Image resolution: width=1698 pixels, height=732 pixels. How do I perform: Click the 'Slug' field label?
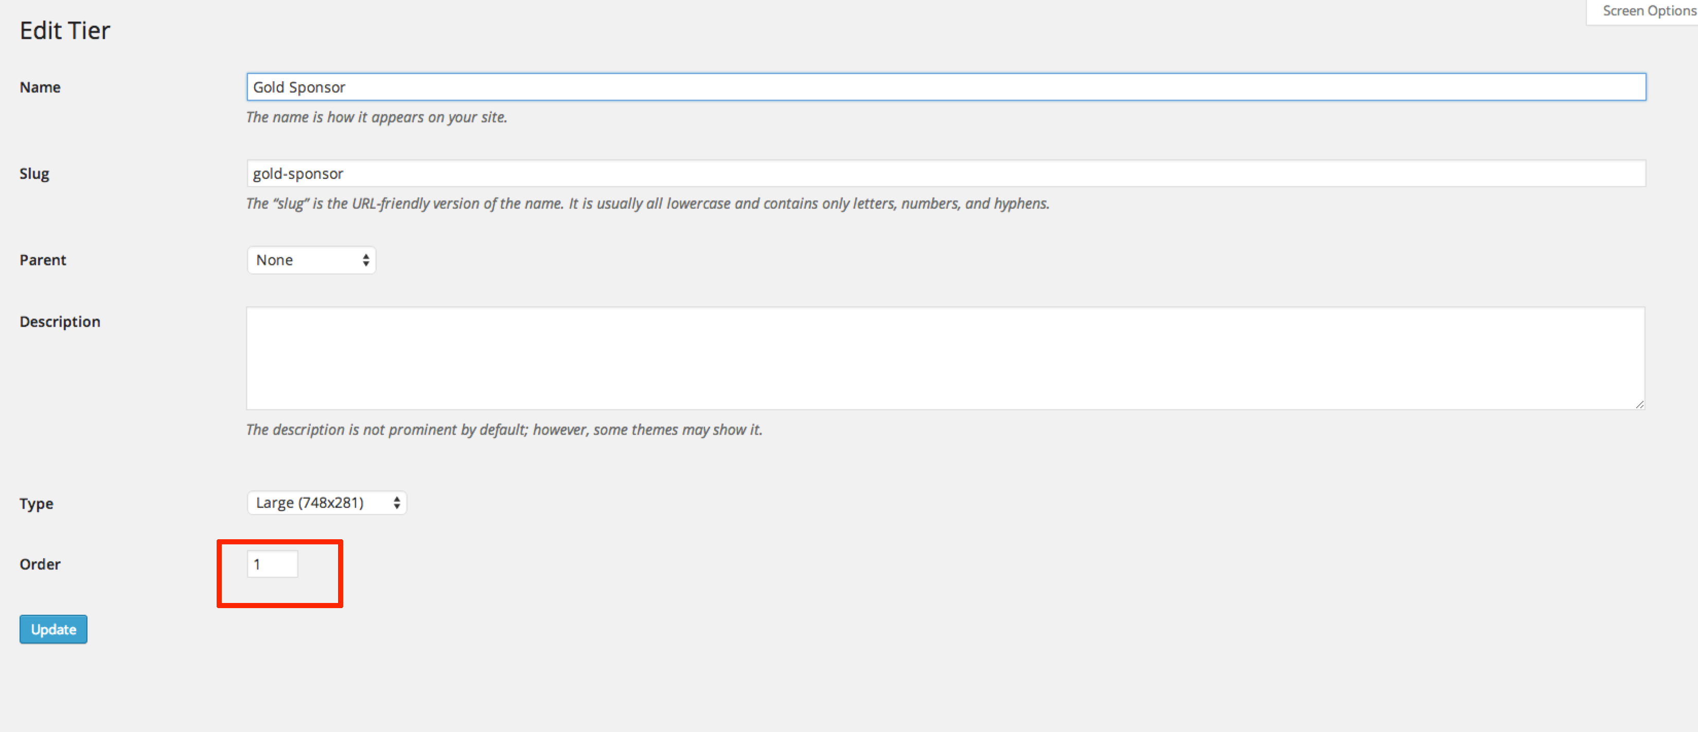pos(34,174)
